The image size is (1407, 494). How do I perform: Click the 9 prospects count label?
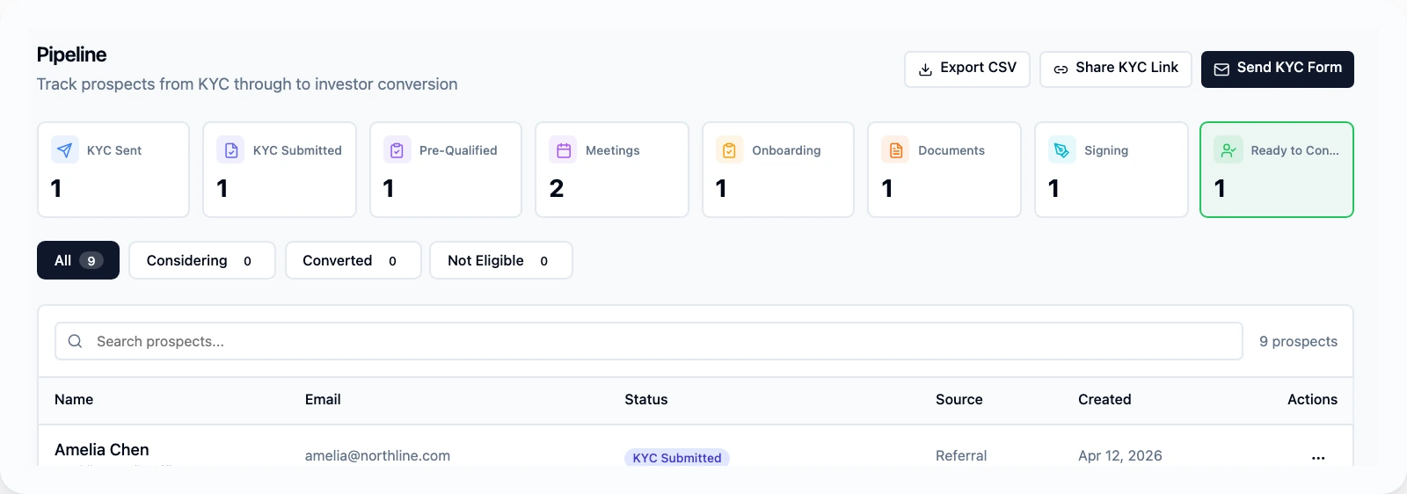1298,341
